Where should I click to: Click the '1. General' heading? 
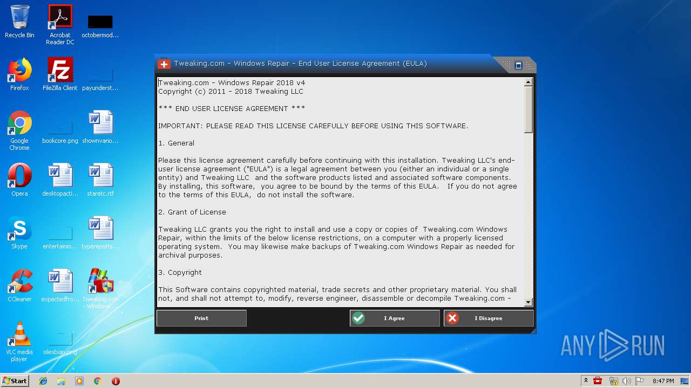[x=176, y=143]
